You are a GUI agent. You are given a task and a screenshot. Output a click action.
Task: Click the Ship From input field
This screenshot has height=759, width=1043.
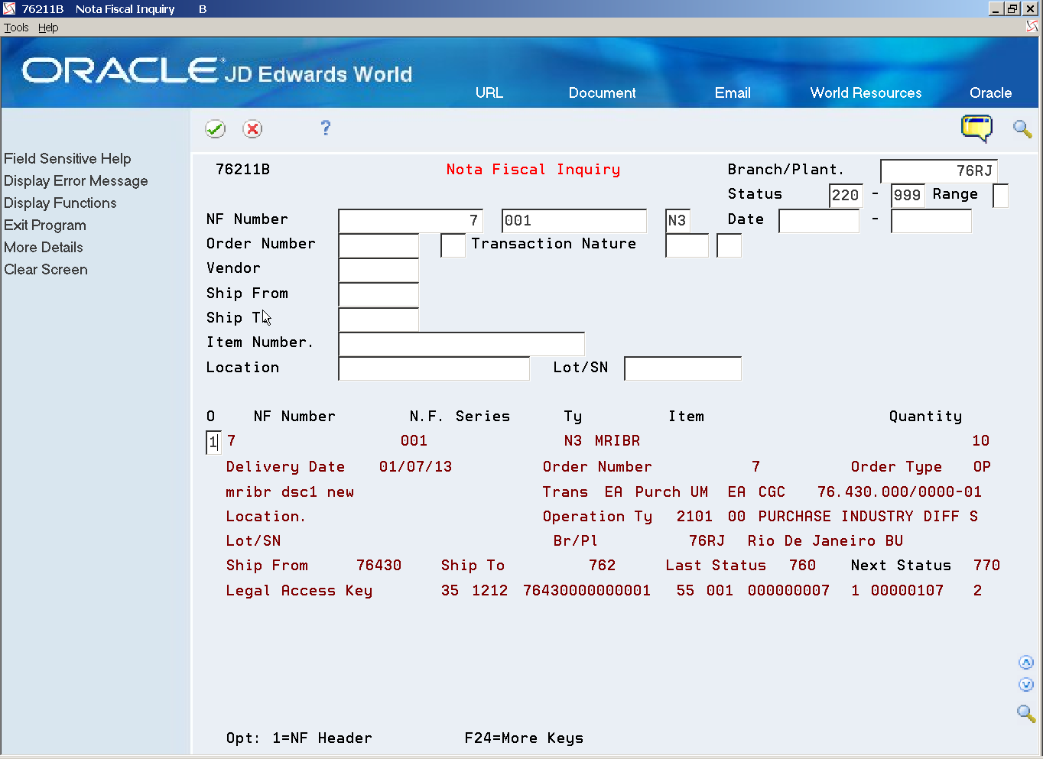click(379, 294)
